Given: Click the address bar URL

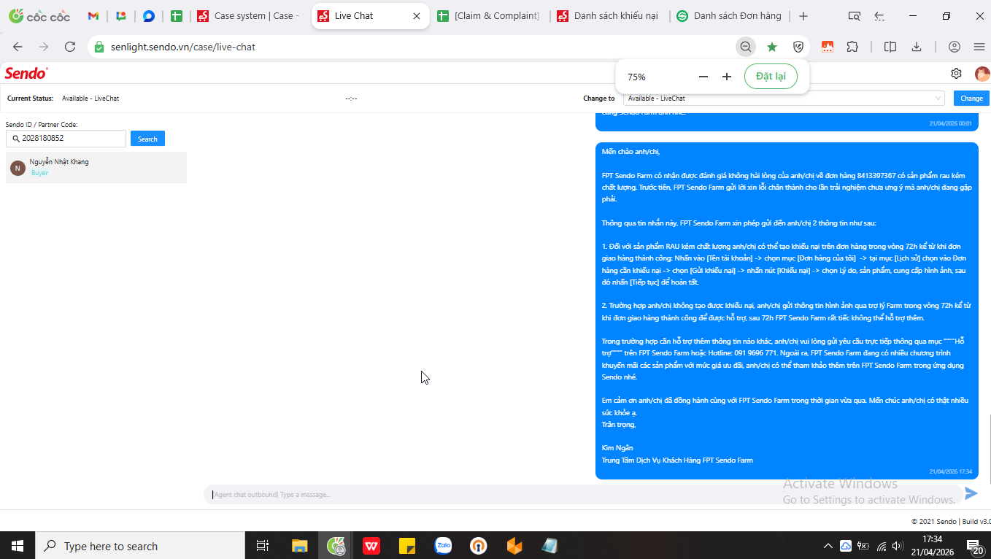Looking at the screenshot, I should point(183,47).
